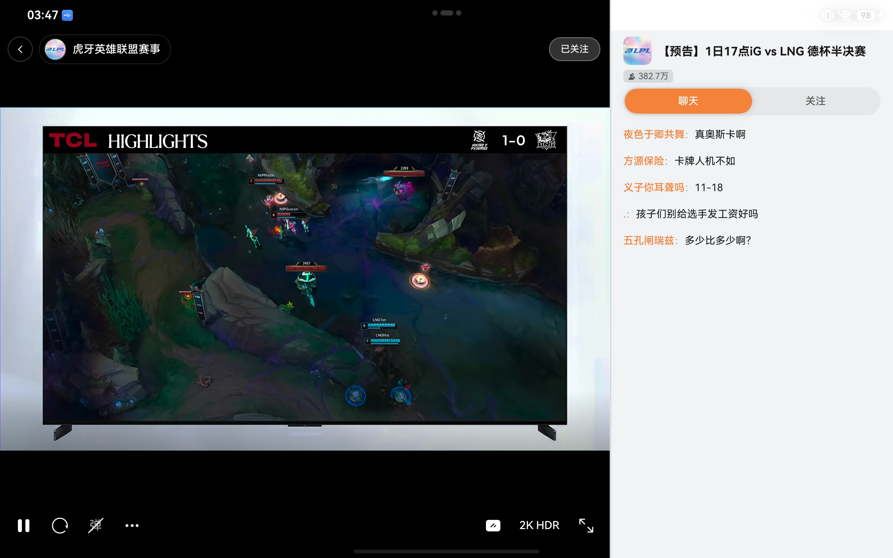Switch to the 聊天 chat tab
The height and width of the screenshot is (558, 893).
[x=688, y=101]
